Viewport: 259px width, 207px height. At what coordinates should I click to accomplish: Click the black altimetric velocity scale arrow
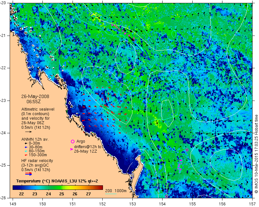point(28,132)
